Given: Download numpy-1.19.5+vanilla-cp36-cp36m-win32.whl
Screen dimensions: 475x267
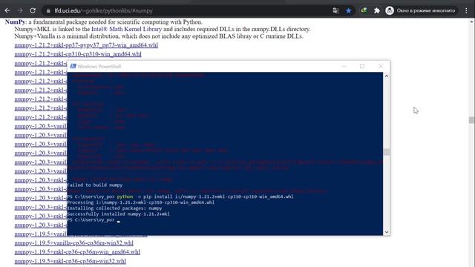Looking at the screenshot, I should [x=73, y=243].
